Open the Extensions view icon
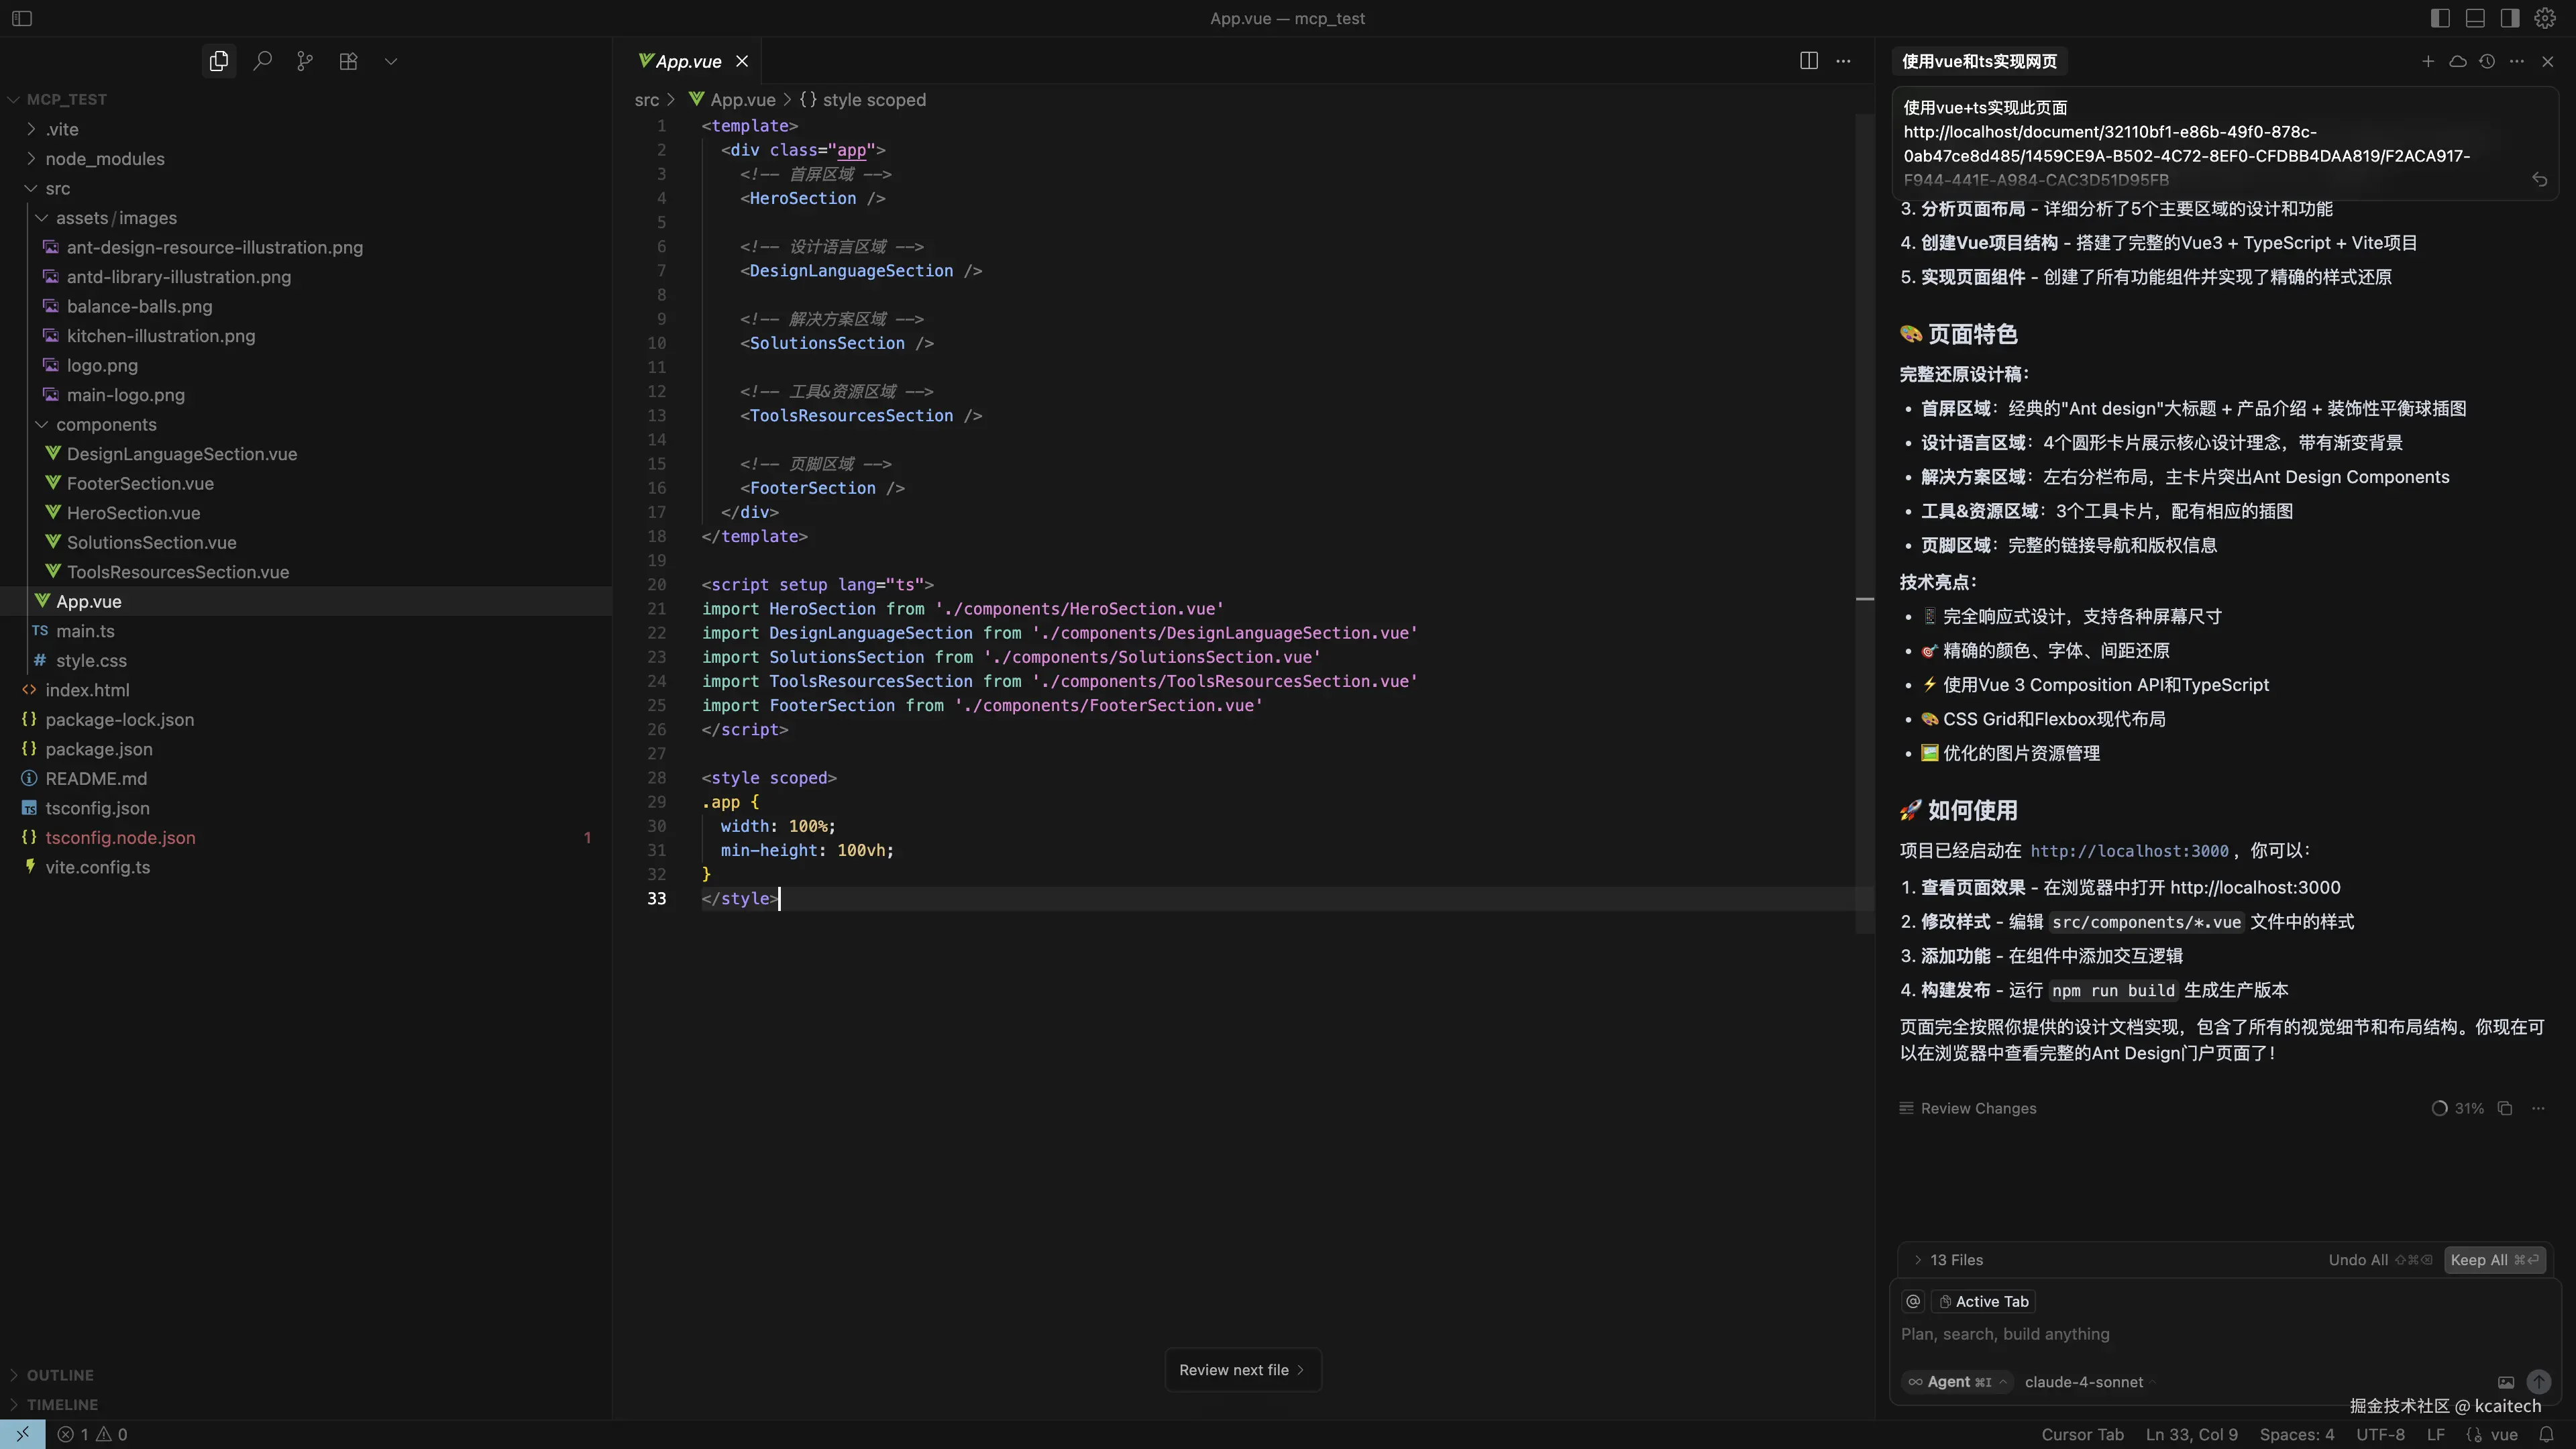2576x1449 pixels. click(x=348, y=61)
